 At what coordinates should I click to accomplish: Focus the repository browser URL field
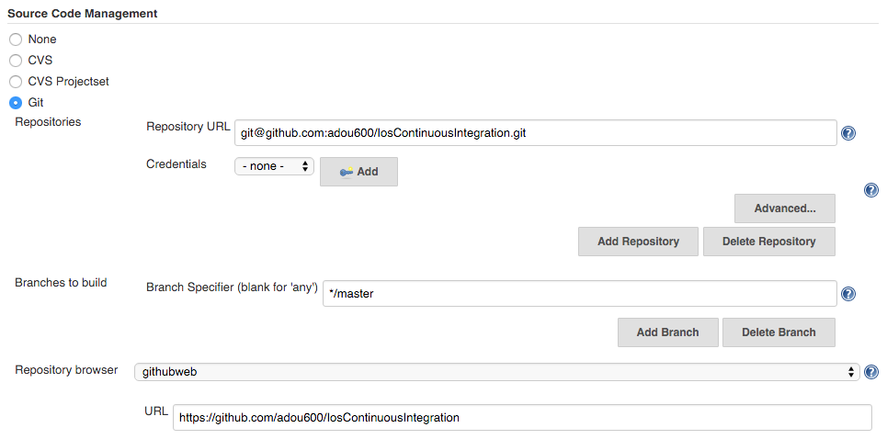[522, 418]
